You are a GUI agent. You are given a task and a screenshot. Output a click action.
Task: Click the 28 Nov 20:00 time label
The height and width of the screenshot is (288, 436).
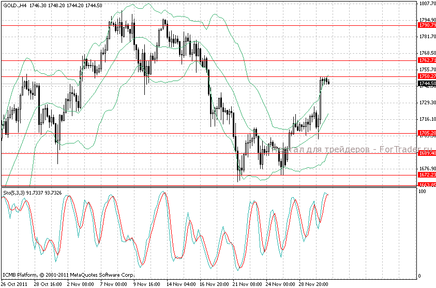[313, 284]
